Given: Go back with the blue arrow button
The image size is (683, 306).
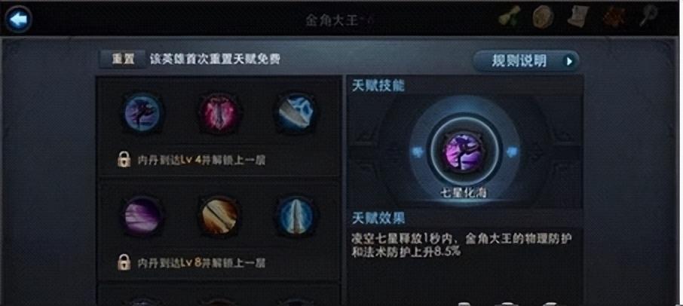Looking at the screenshot, I should pos(18,20).
